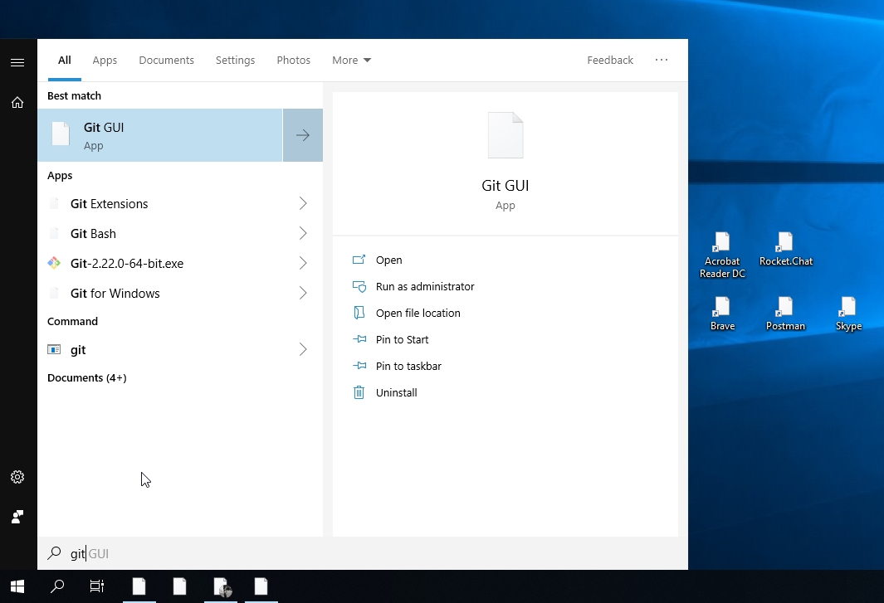Screen dimensions: 884x603
Task: Expand the git command result chevron
Action: pos(303,349)
